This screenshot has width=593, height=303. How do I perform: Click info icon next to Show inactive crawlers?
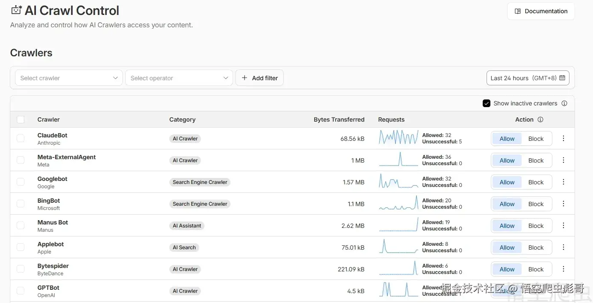(x=564, y=103)
